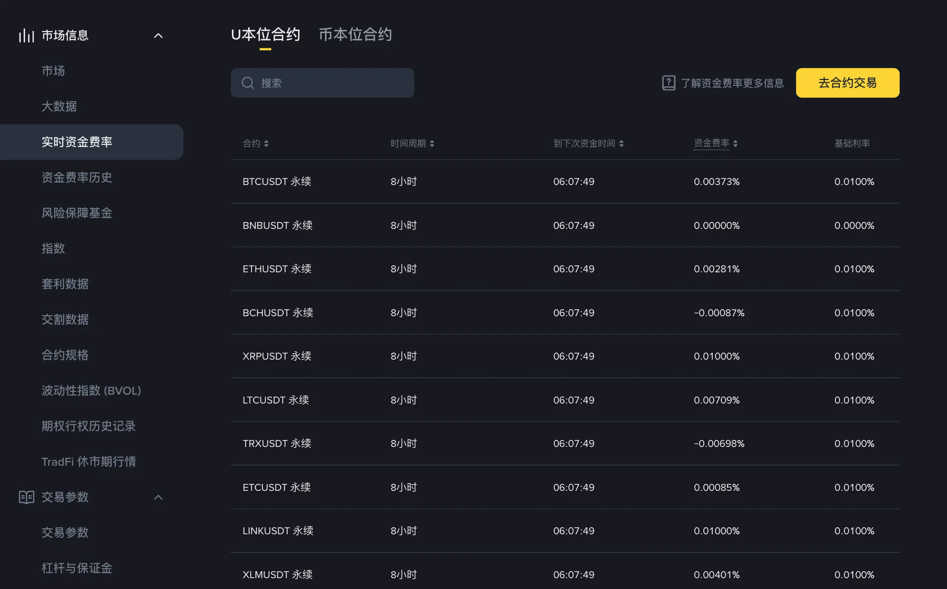
Task: Open 大数据 in the sidebar
Action: (59, 107)
